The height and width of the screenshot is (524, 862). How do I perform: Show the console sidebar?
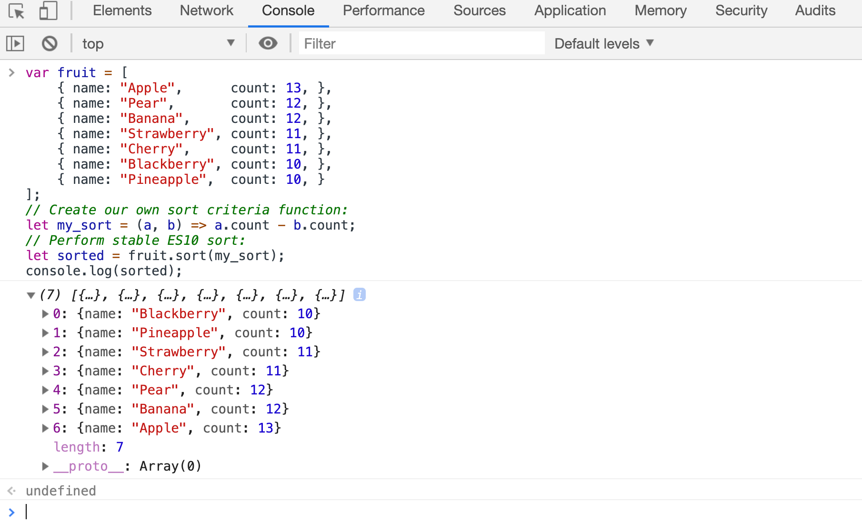pyautogui.click(x=15, y=44)
